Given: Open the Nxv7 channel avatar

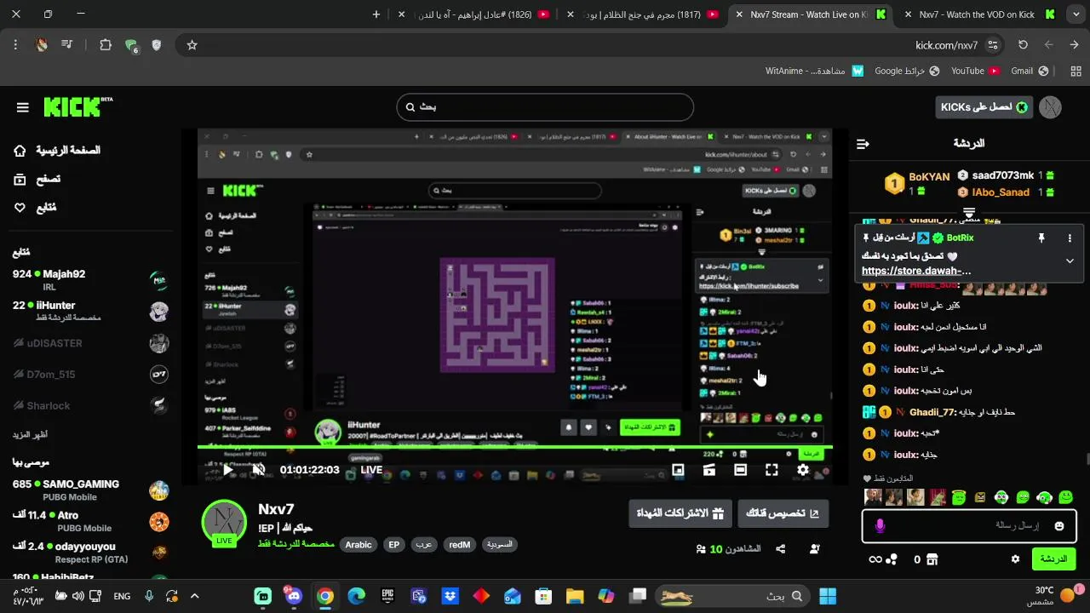Looking at the screenshot, I should click(224, 522).
